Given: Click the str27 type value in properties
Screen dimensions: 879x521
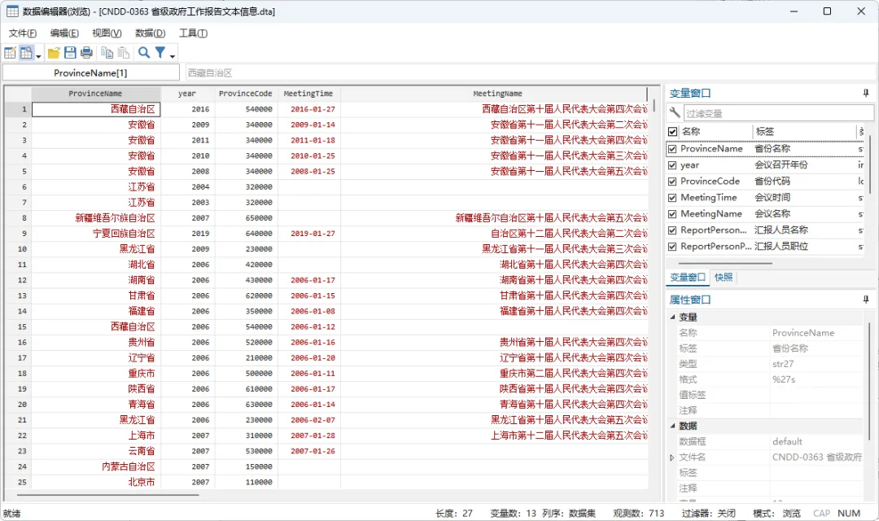Looking at the screenshot, I should click(783, 364).
